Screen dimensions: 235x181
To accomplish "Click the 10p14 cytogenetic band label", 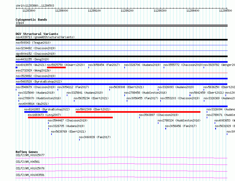I will pyautogui.click(x=20, y=23).
